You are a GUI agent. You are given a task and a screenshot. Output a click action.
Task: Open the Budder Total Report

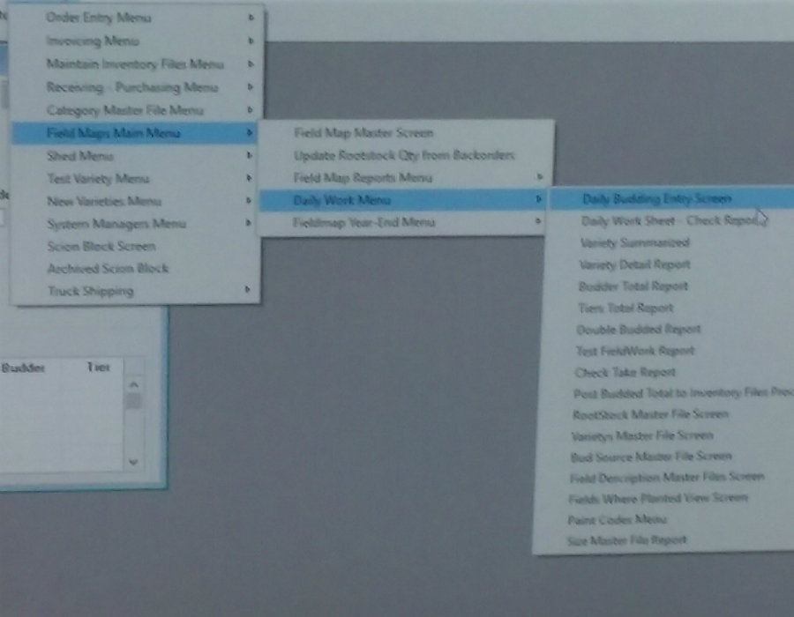coord(633,286)
